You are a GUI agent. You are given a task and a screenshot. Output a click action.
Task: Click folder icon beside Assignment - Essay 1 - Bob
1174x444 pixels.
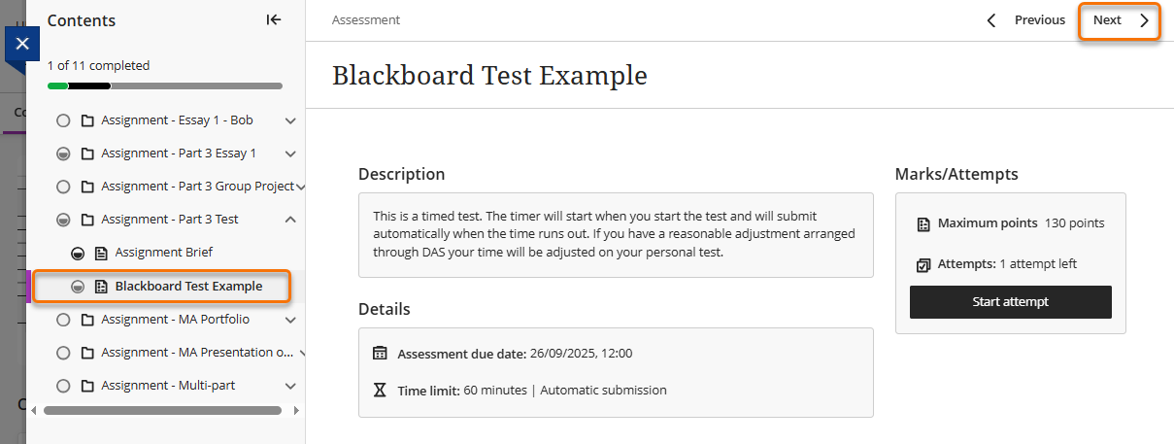pos(87,120)
